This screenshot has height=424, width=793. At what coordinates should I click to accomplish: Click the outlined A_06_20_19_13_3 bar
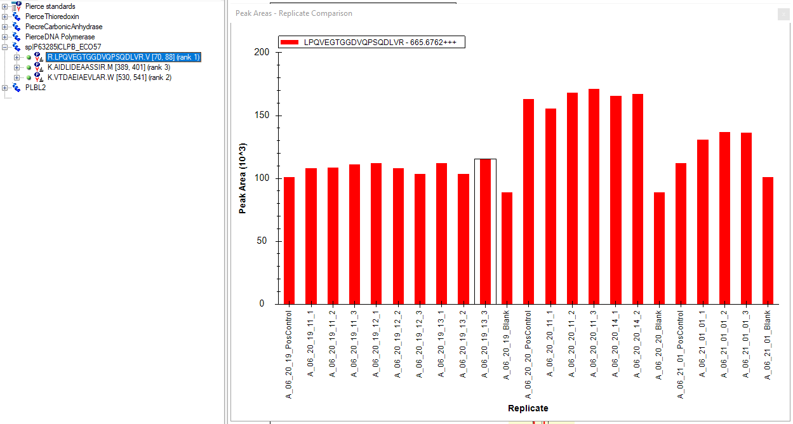point(485,232)
